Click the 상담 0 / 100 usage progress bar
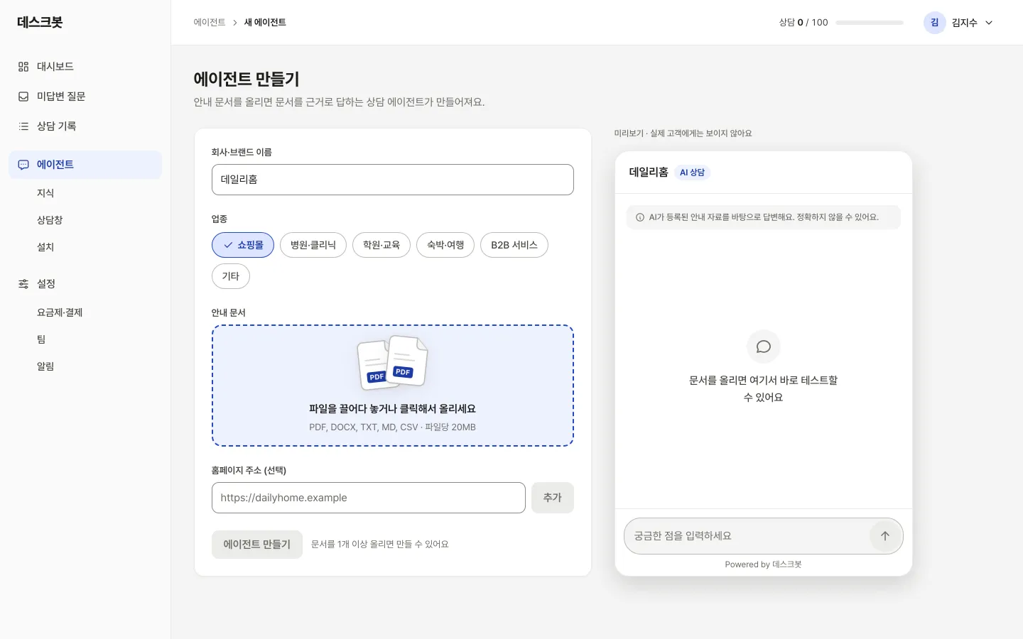The image size is (1023, 639). 870,23
